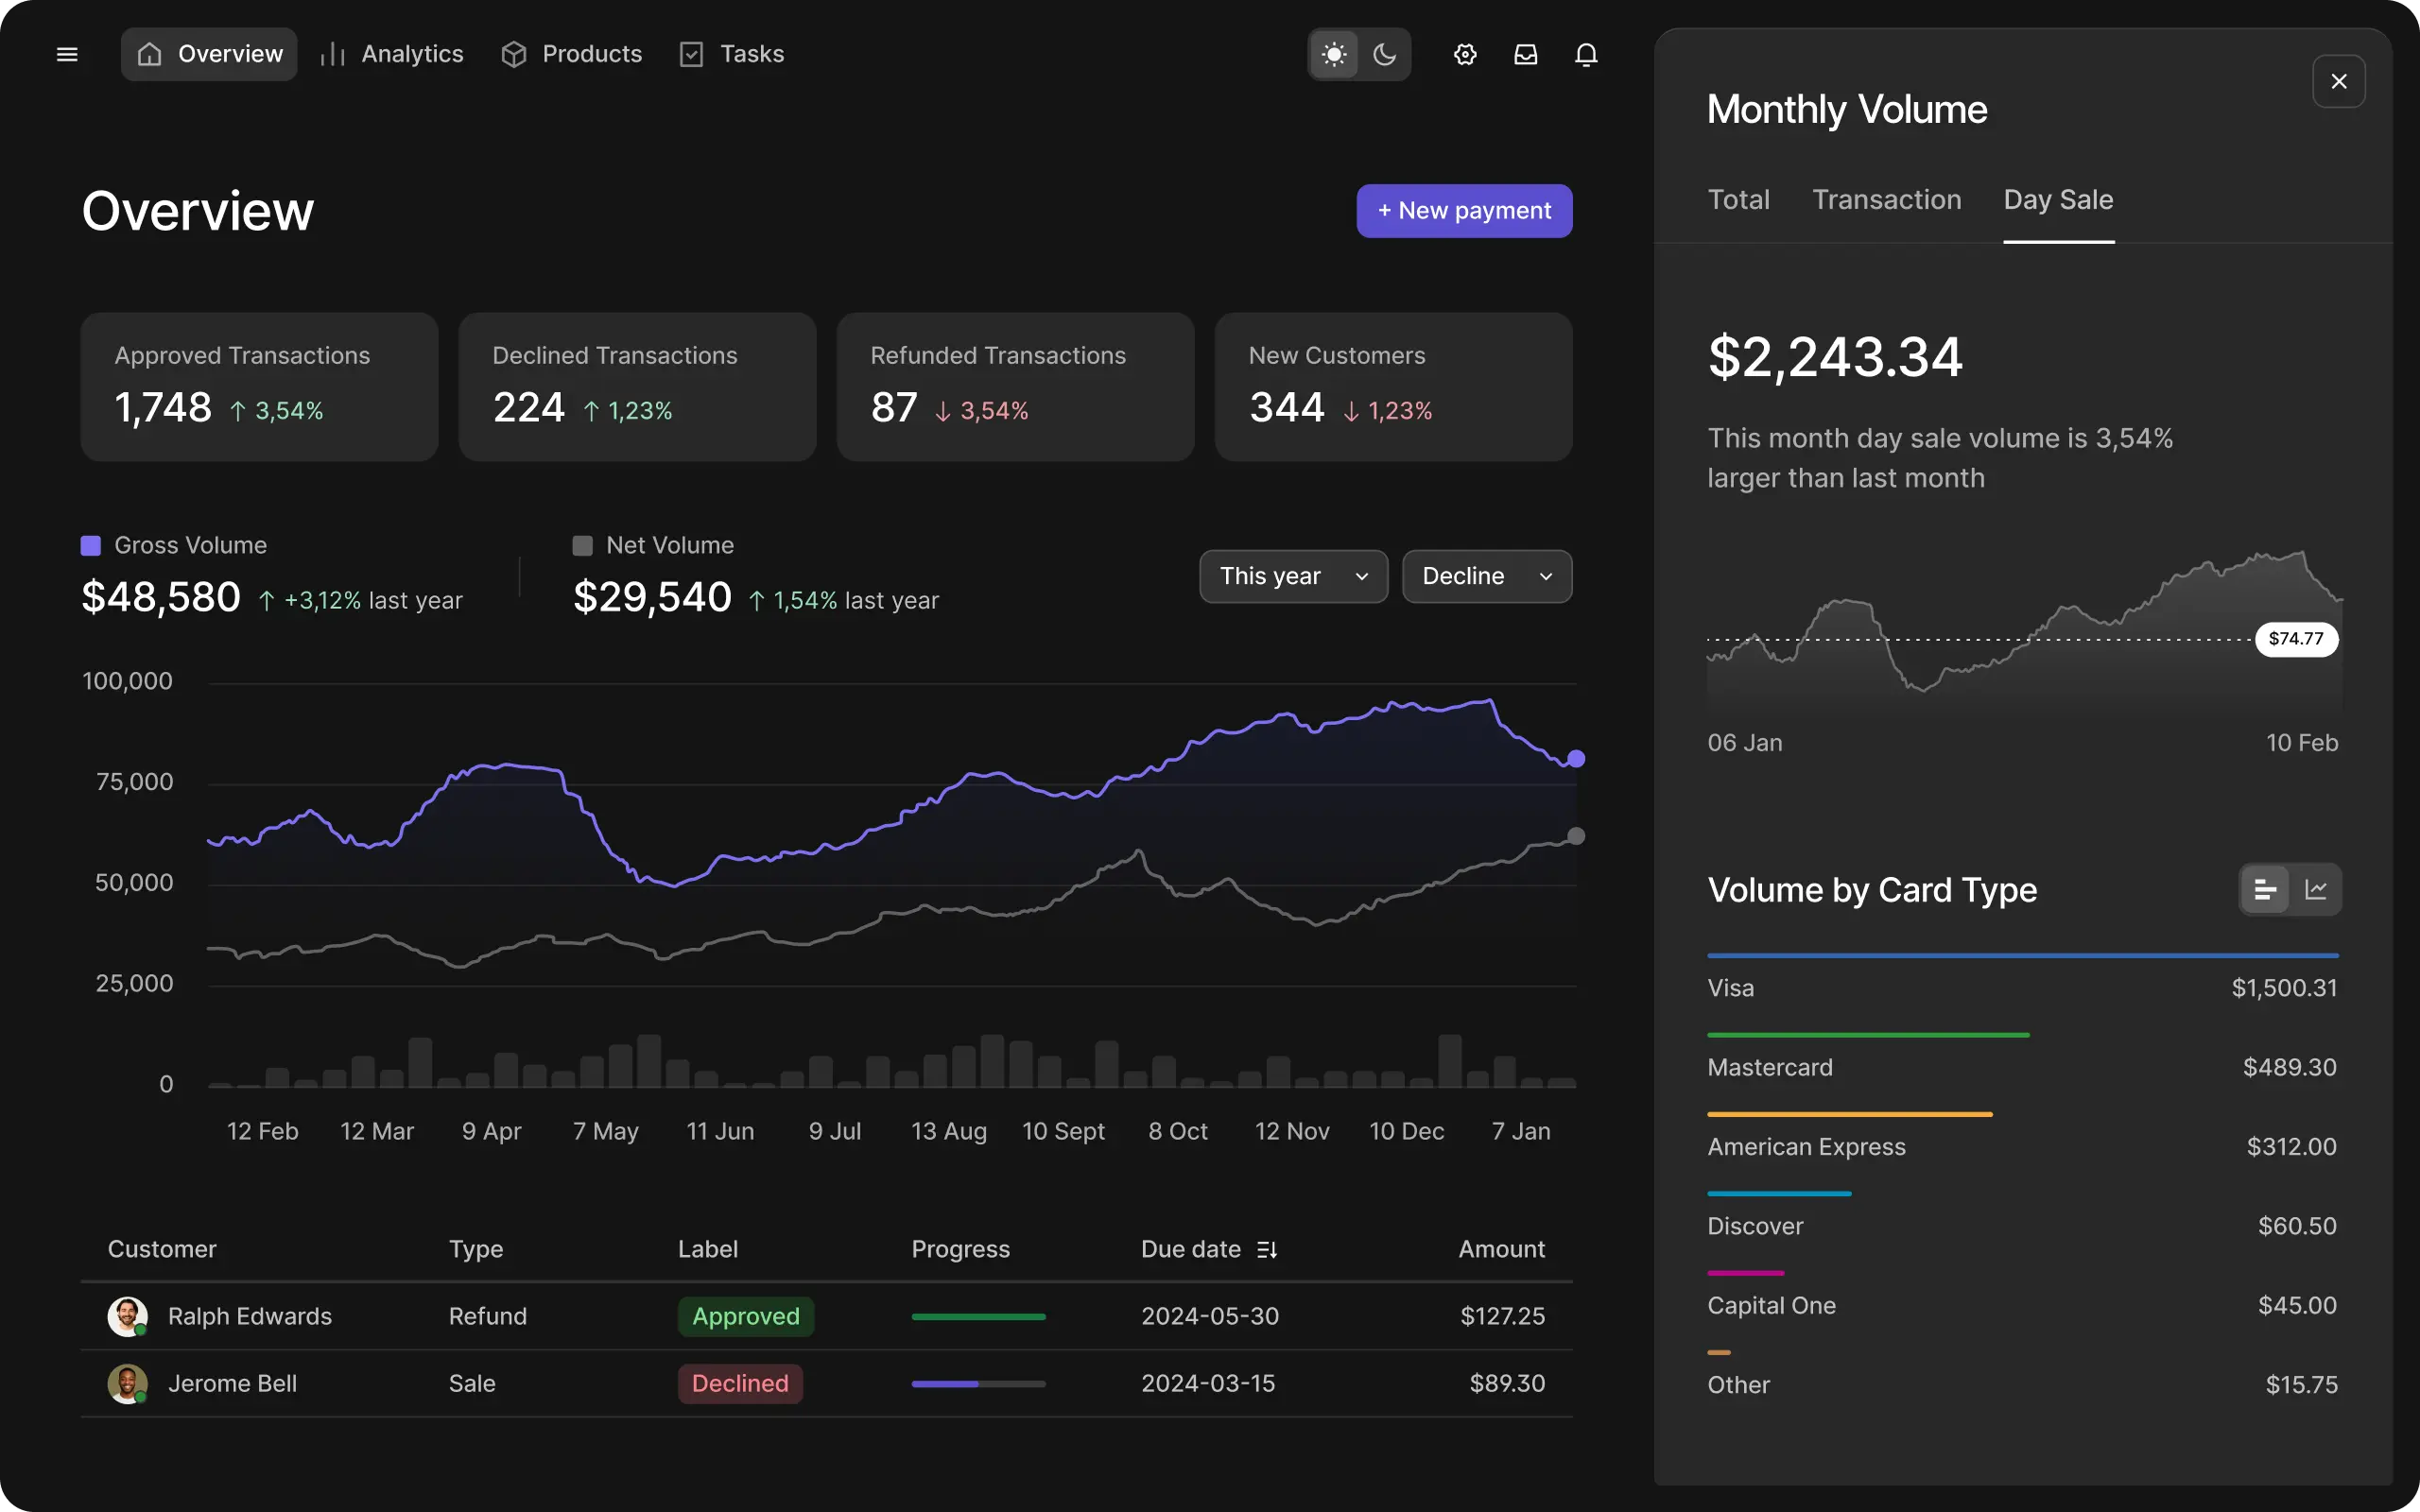2420x1512 pixels.
Task: Go to the Analytics menu item
Action: tap(393, 54)
